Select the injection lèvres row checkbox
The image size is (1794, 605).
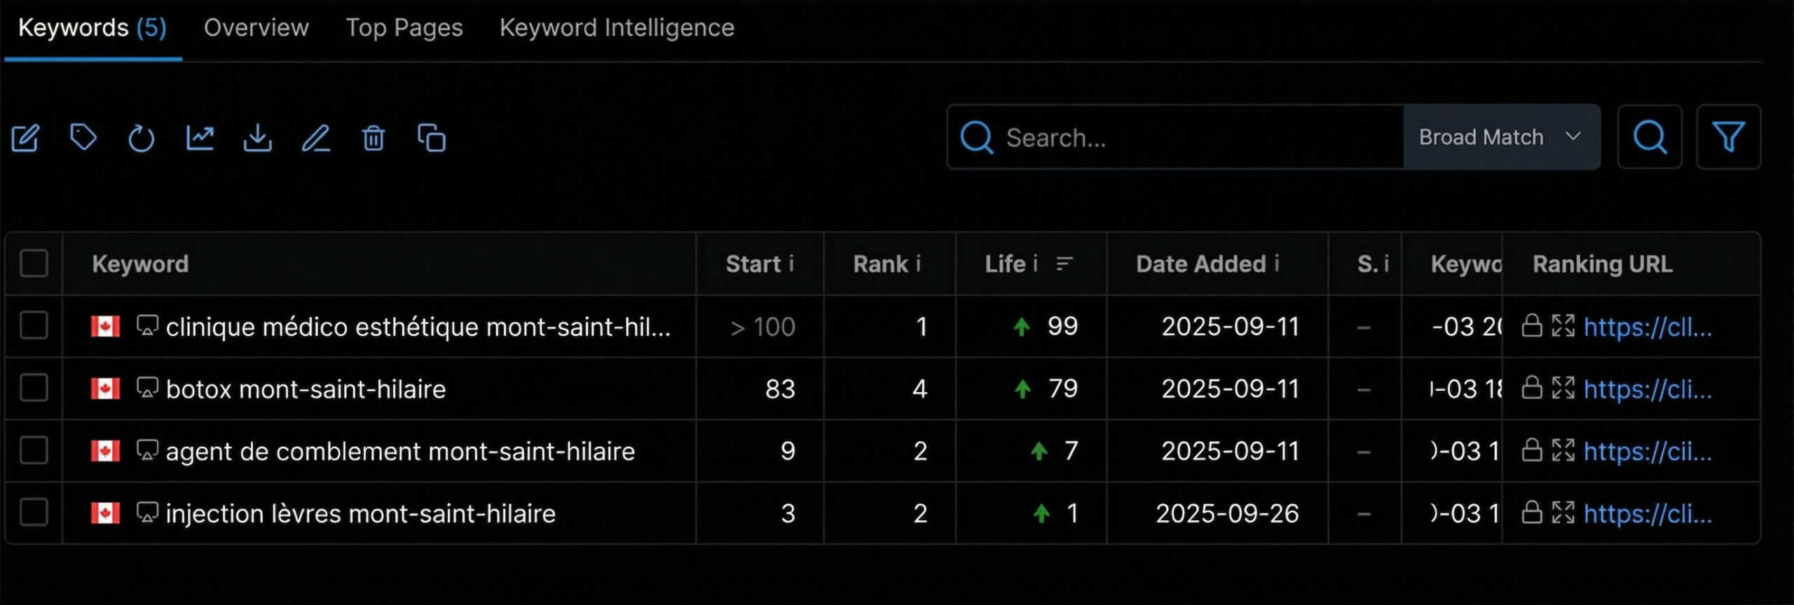(x=34, y=513)
